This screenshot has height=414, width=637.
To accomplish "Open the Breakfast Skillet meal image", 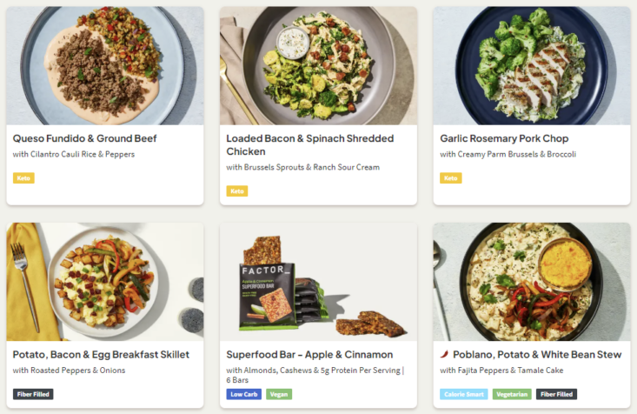I will point(104,282).
